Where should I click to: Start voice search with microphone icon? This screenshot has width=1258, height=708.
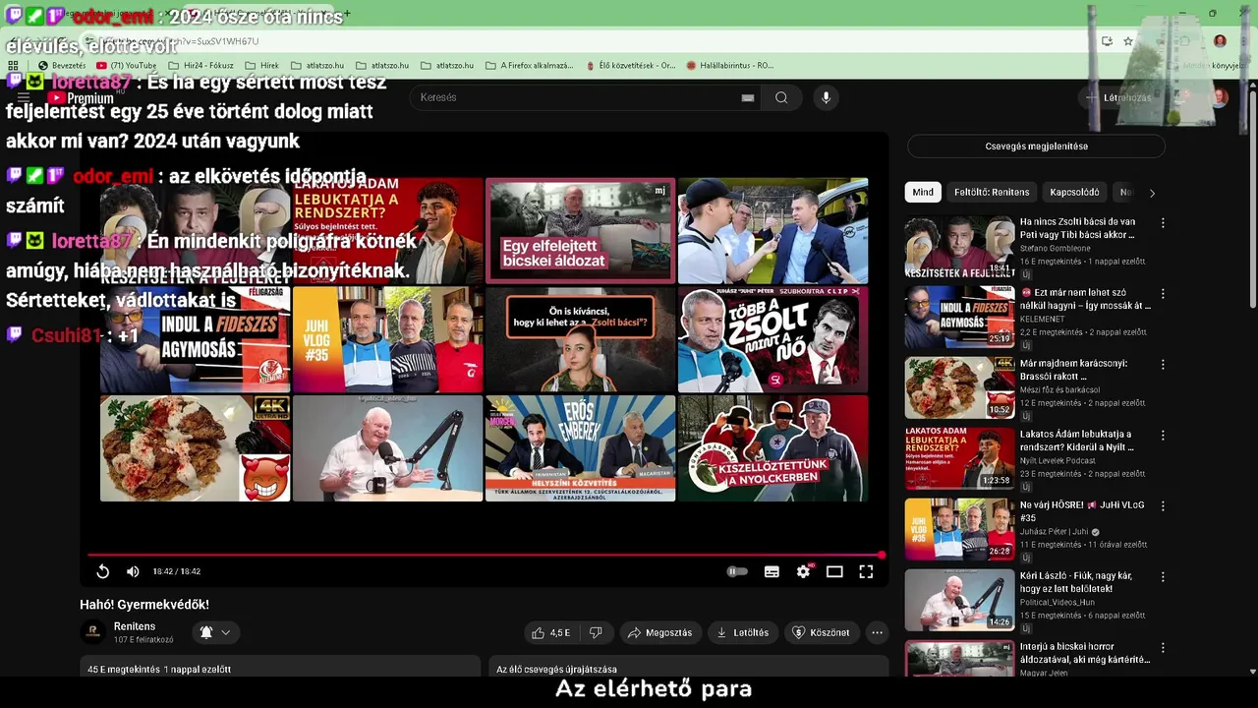click(x=826, y=97)
